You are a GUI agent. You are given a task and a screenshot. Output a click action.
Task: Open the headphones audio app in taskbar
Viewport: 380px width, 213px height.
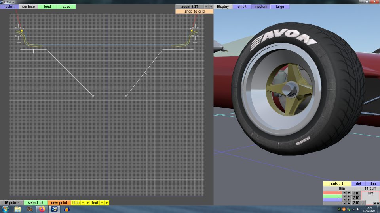[x=66, y=209]
